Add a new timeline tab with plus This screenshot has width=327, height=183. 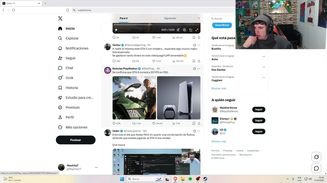(x=199, y=18)
